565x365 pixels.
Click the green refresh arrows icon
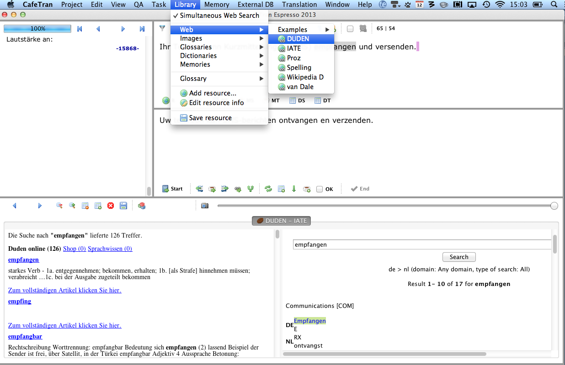coord(268,189)
